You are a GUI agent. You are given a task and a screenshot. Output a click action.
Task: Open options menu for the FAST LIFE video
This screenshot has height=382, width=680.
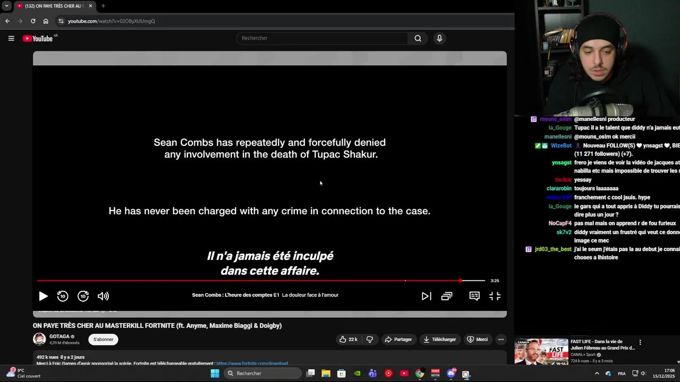(640, 343)
